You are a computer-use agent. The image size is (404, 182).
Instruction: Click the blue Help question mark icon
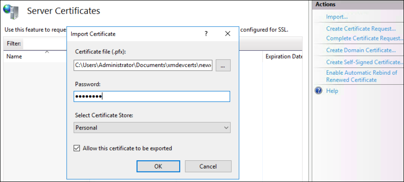[319, 91]
